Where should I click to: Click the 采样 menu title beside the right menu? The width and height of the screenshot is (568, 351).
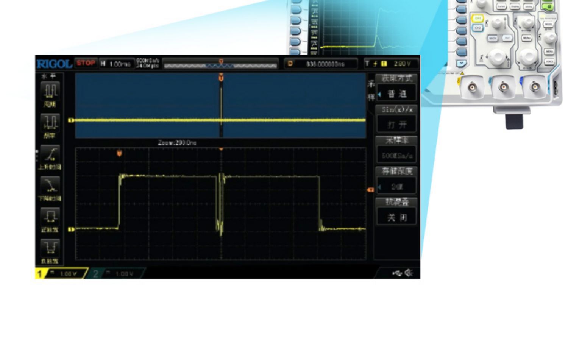(371, 90)
